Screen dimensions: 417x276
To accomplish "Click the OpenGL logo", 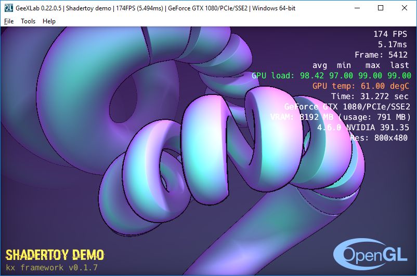I will pos(370,254).
